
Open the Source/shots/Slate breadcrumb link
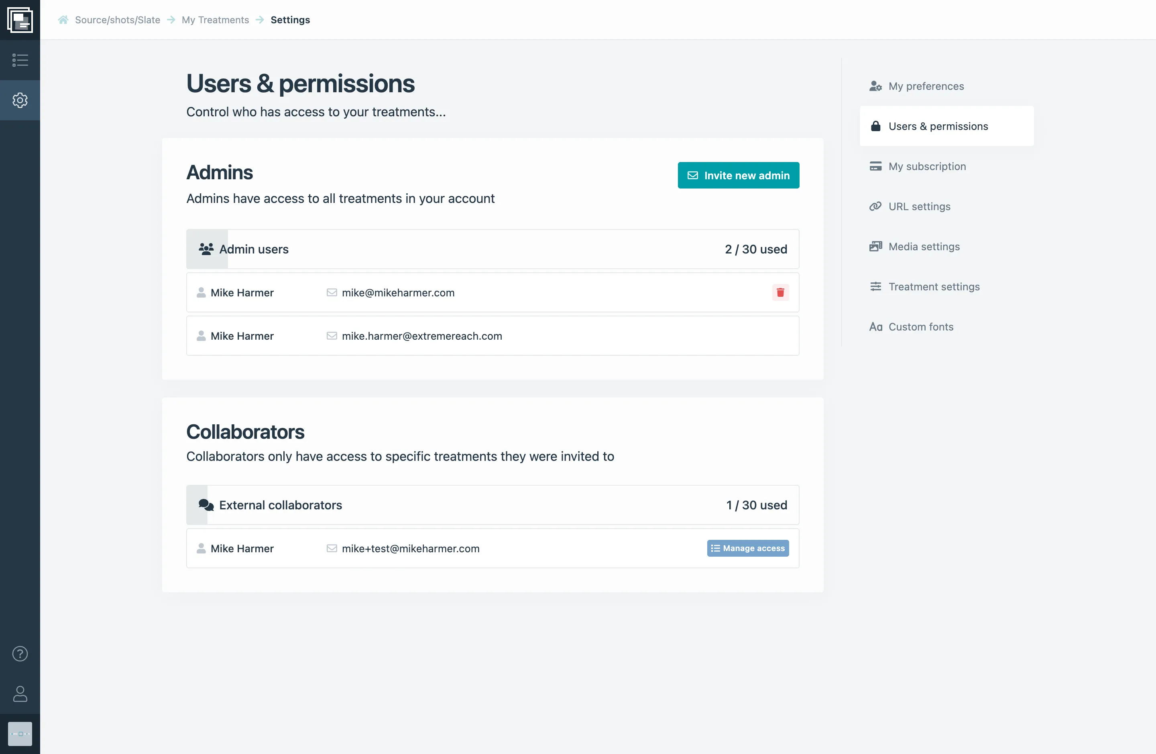click(x=117, y=20)
